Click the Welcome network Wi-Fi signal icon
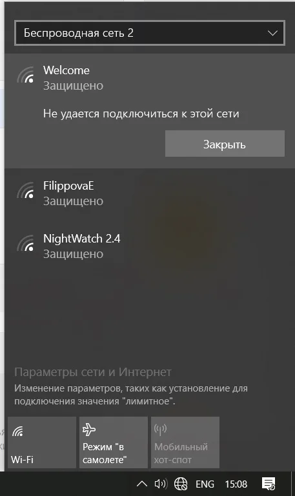This screenshot has width=295, height=496. tap(26, 75)
